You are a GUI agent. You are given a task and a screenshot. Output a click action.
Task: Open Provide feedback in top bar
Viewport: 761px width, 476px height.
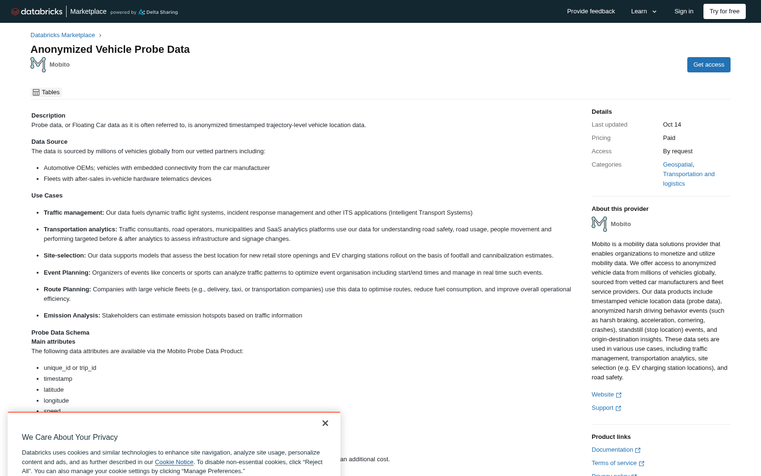pyautogui.click(x=591, y=11)
